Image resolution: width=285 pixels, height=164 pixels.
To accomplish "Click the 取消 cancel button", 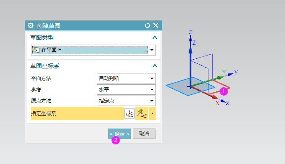I will [x=144, y=134].
